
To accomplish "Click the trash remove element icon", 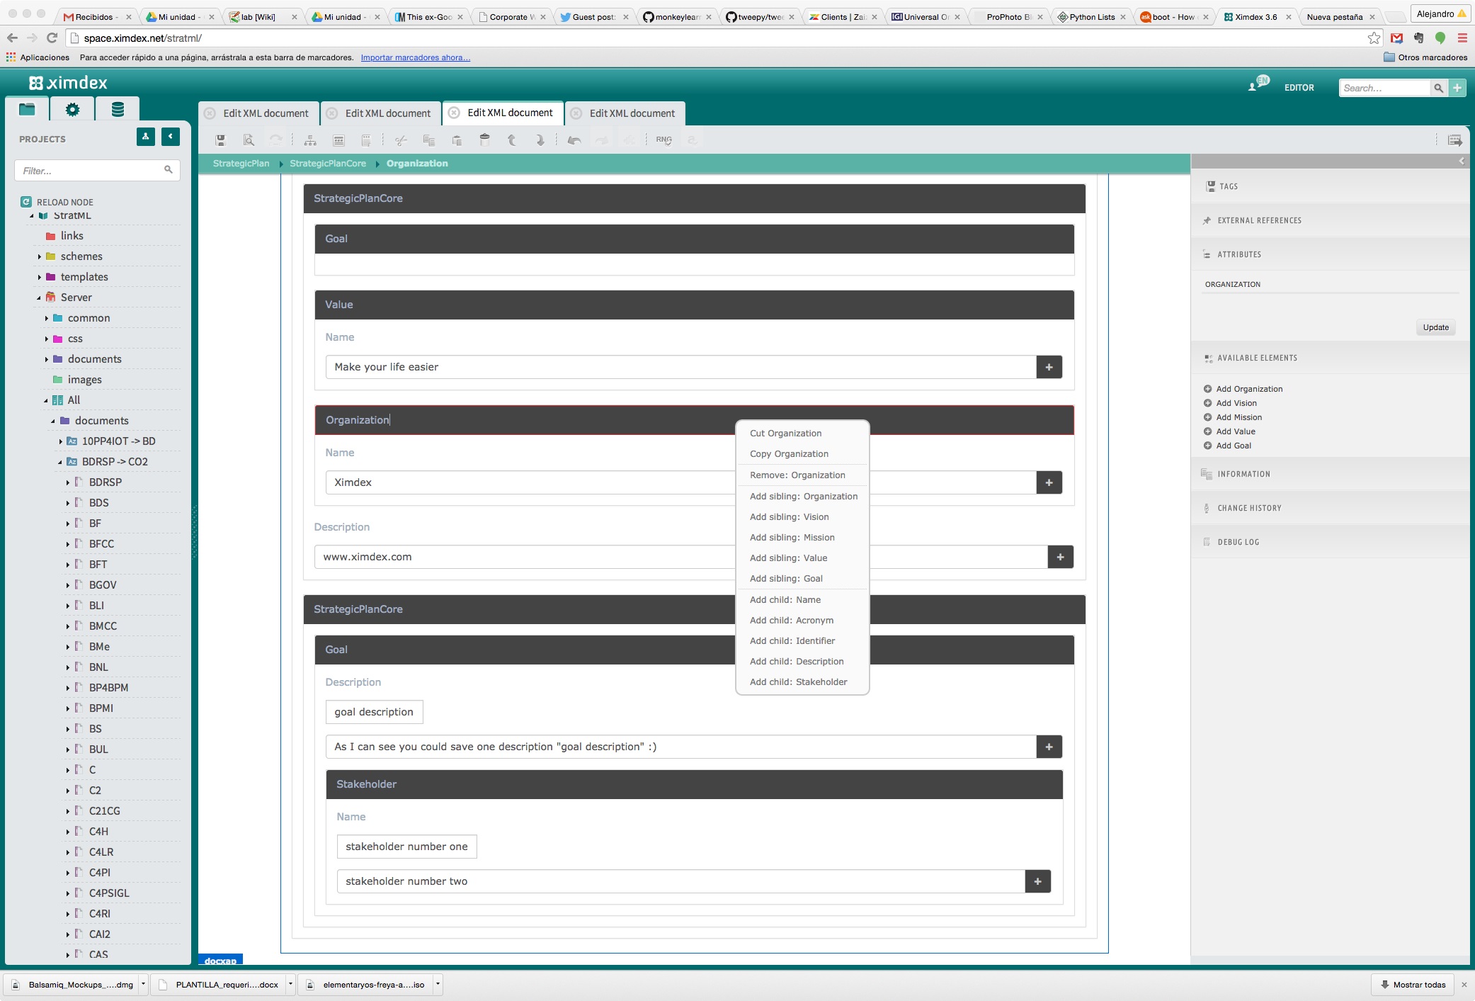I will click(484, 140).
